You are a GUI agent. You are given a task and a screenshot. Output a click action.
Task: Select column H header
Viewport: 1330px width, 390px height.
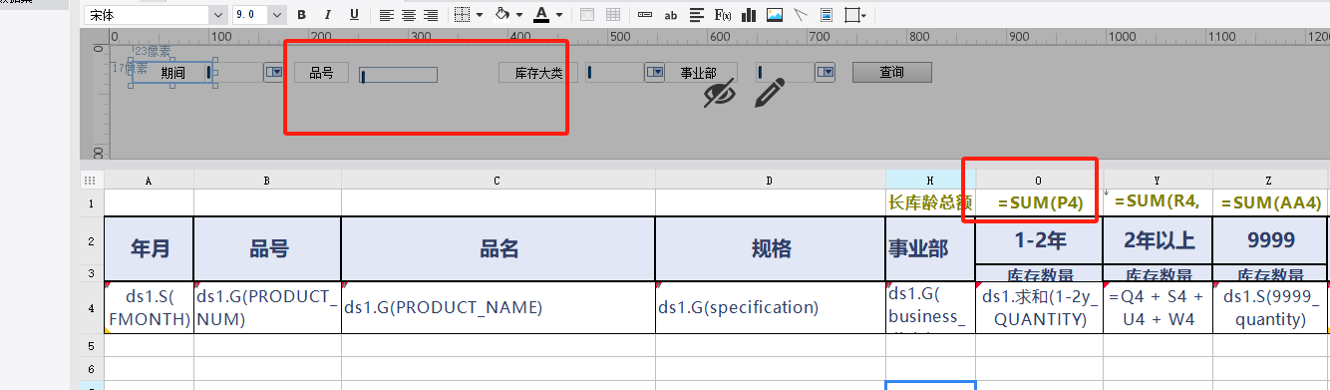pyautogui.click(x=930, y=180)
